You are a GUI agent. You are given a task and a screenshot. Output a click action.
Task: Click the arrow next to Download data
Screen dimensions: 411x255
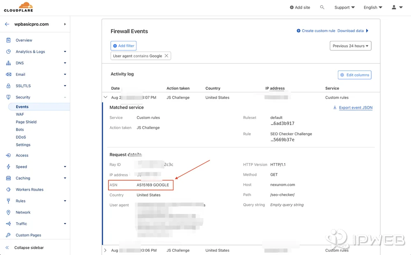pos(367,31)
